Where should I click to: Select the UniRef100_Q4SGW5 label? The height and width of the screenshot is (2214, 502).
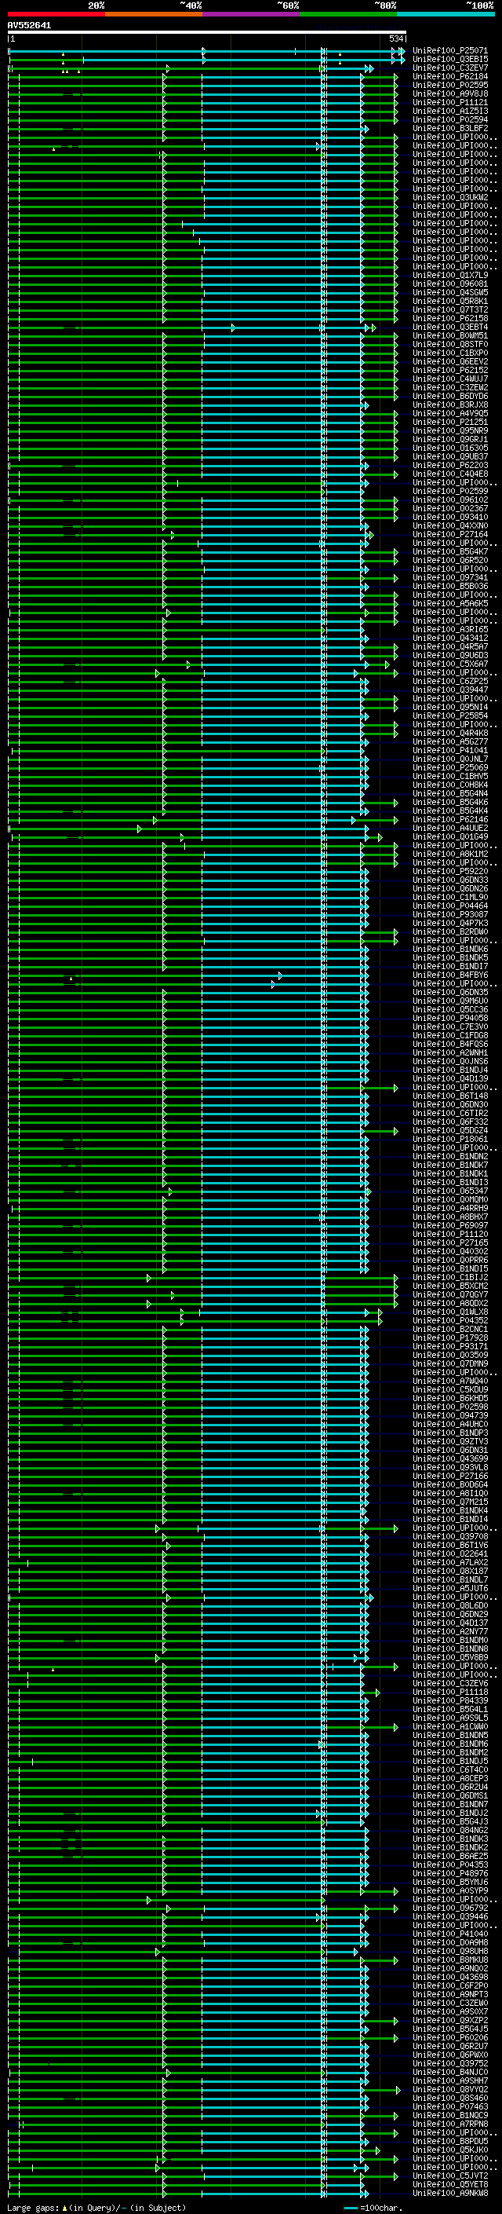(449, 292)
